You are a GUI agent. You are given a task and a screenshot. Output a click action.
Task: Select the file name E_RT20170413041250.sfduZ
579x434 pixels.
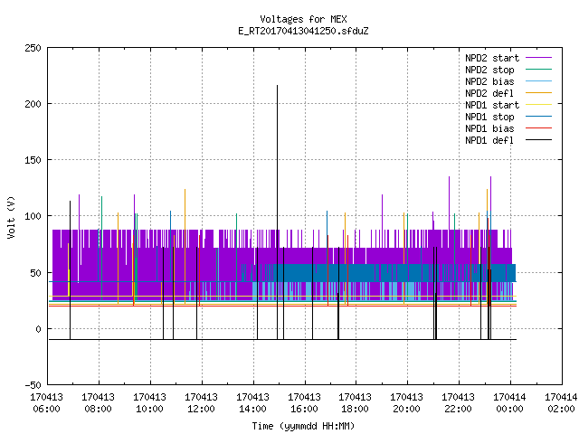tap(303, 31)
